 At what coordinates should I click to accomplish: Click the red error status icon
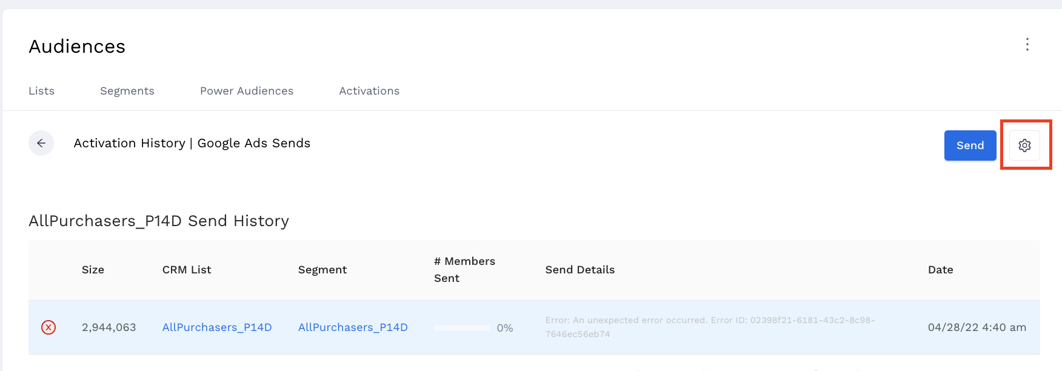[x=48, y=327]
